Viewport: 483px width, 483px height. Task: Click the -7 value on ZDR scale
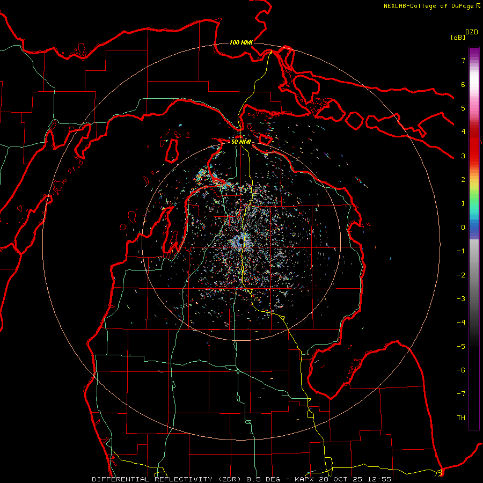click(x=461, y=394)
